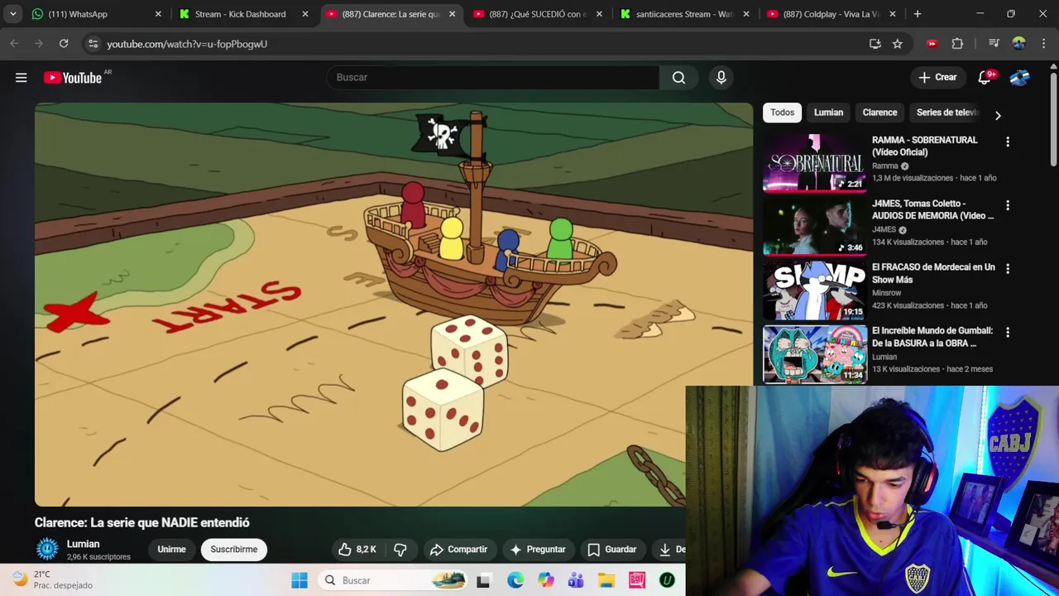Open the tab search dropdown arrow
Image resolution: width=1059 pixels, height=596 pixels.
click(x=13, y=14)
